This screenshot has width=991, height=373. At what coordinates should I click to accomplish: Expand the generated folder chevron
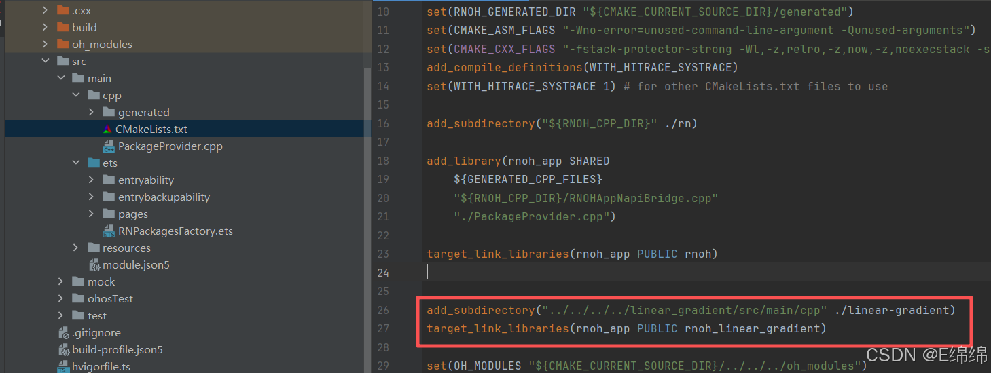coord(91,112)
